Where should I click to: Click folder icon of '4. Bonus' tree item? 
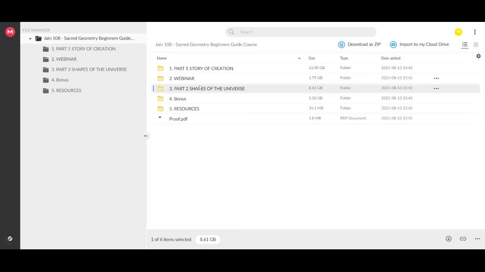point(46,80)
